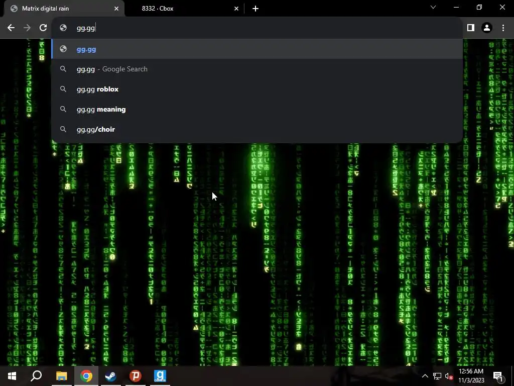Click the magnifier icon beside gg.gg meaning
Screen dimensions: 514x386
[63, 109]
